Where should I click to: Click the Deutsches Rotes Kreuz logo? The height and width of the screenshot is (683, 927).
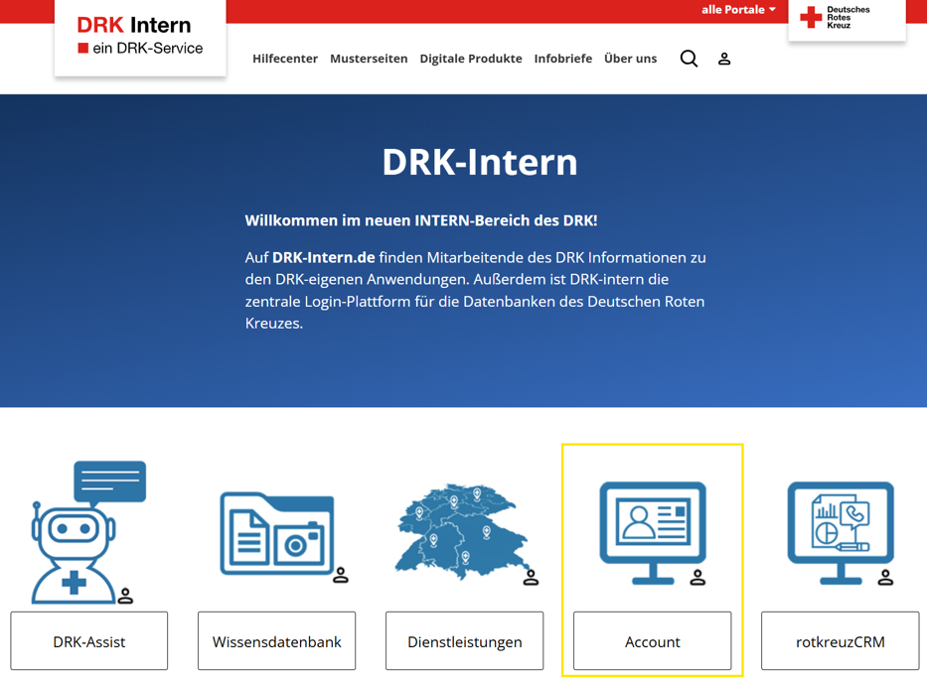tap(847, 18)
